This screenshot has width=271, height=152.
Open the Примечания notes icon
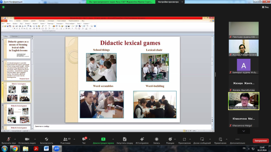[x=220, y=139]
